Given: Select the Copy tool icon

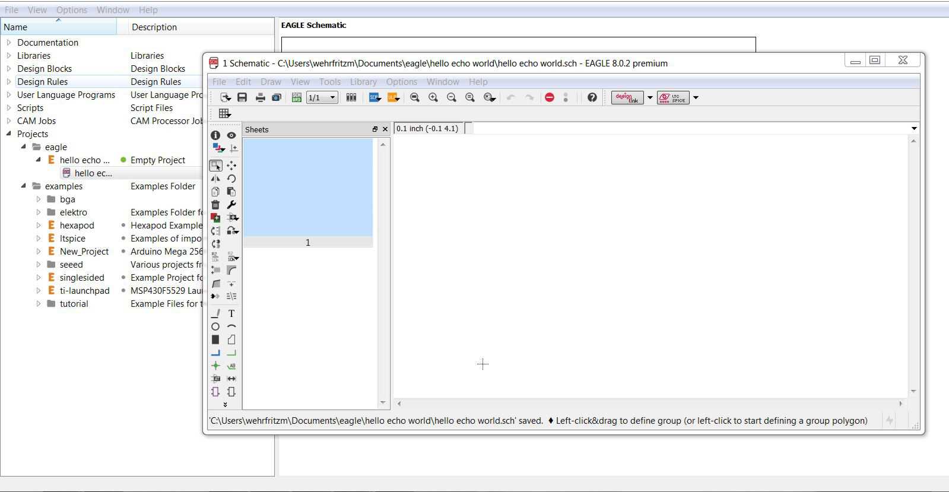Looking at the screenshot, I should pyautogui.click(x=215, y=192).
